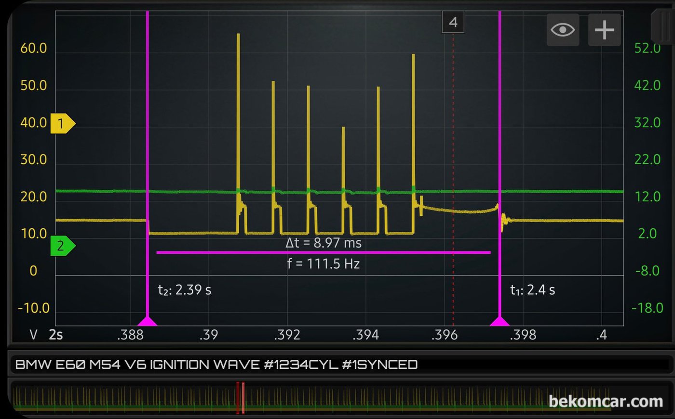Toggle the eye visibility icon

coord(563,30)
